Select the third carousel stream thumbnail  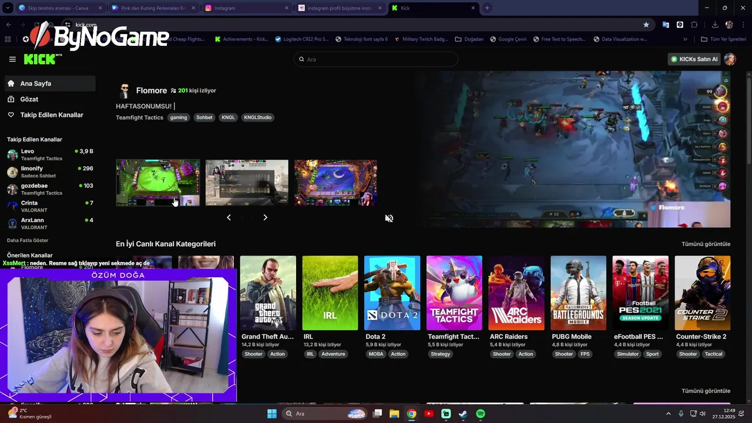pos(335,183)
